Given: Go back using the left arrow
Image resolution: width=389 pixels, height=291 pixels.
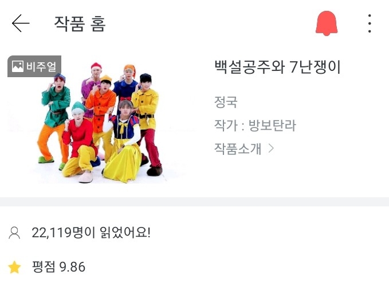Looking at the screenshot, I should coord(21,23).
